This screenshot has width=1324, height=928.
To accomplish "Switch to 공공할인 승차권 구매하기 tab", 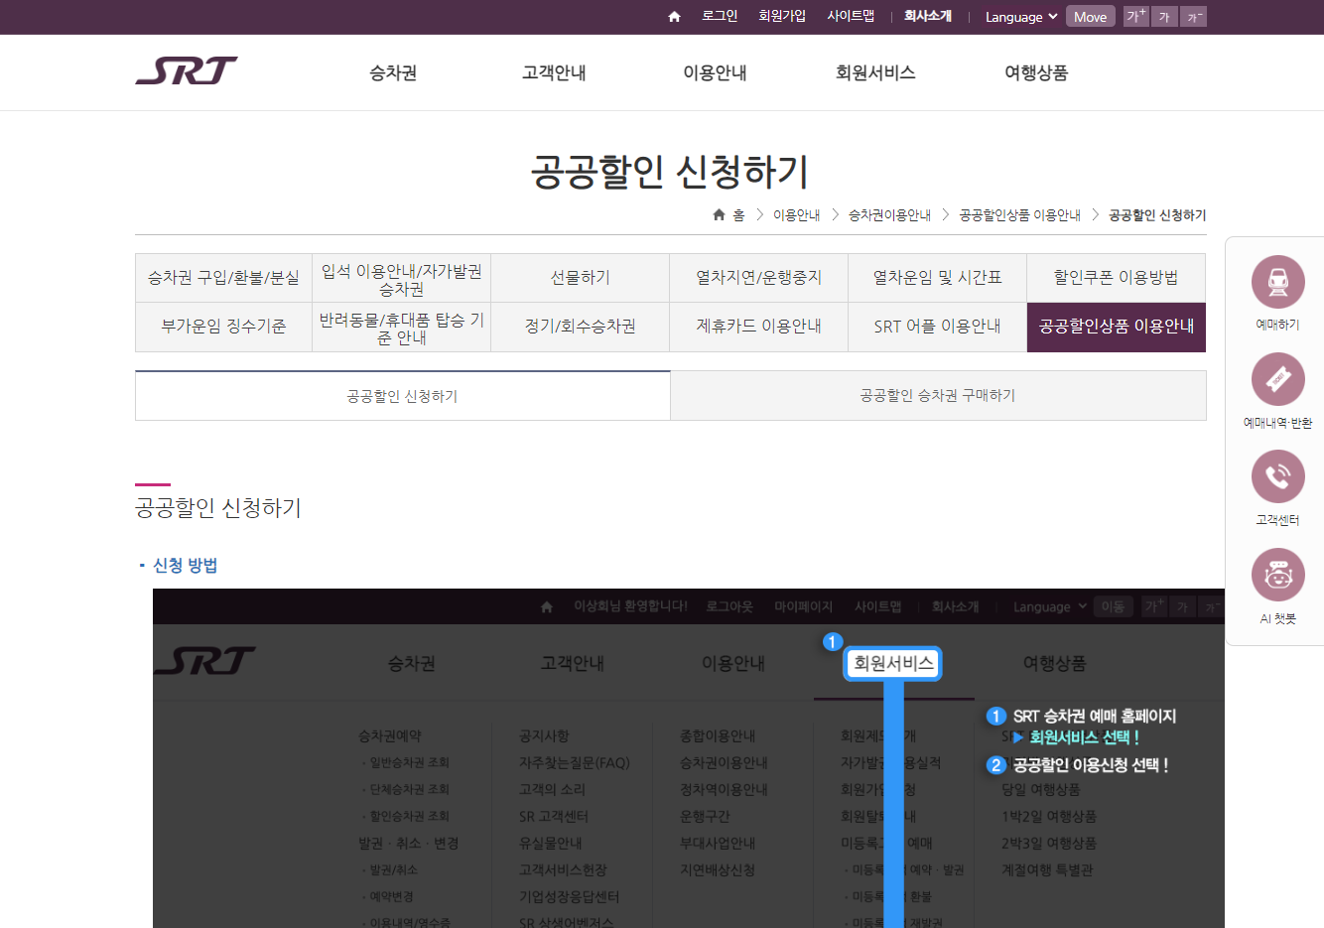I will (x=938, y=395).
